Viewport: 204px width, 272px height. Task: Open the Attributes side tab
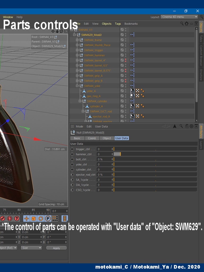201,131
